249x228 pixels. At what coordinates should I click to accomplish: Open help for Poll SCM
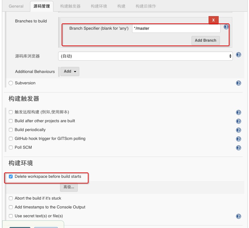[x=238, y=148]
